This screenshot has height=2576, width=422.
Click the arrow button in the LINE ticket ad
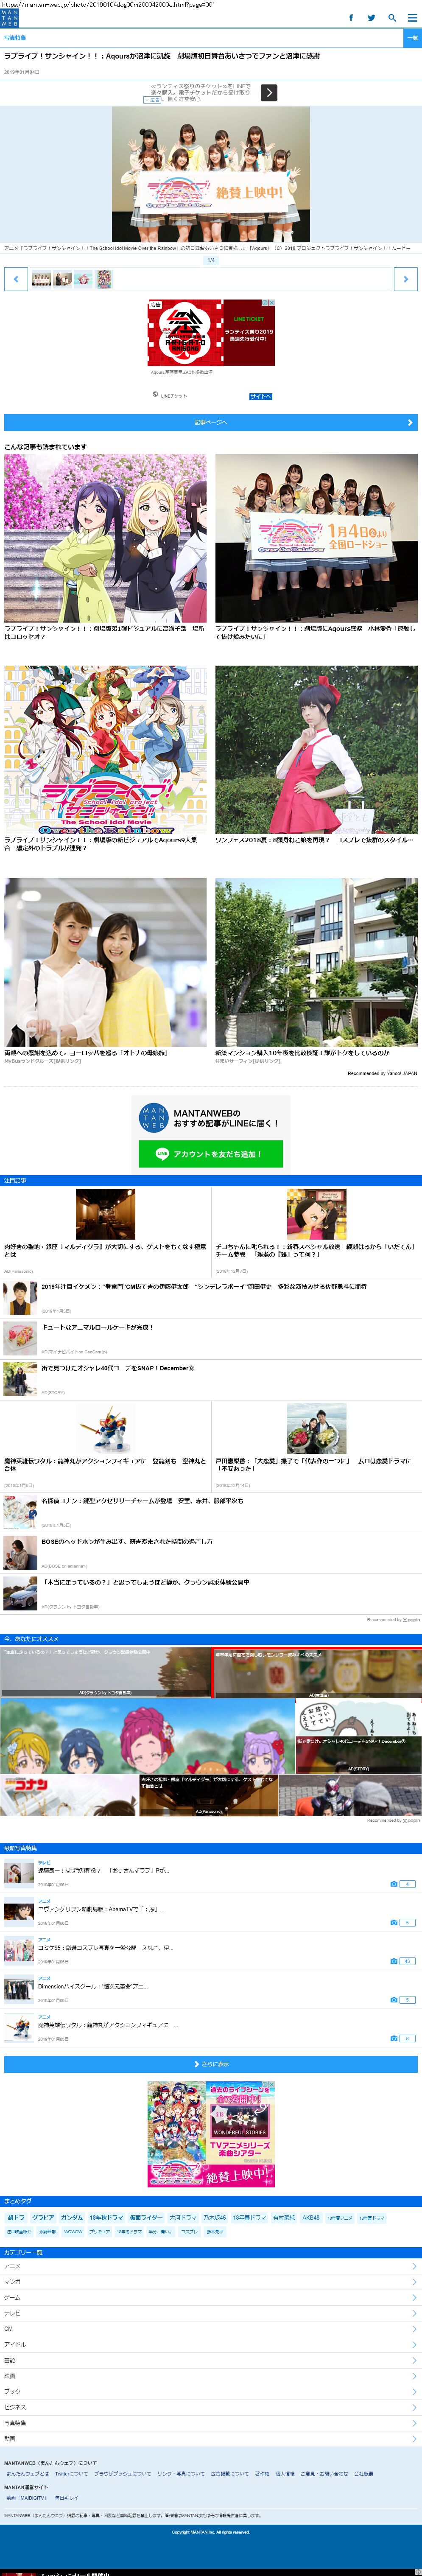[x=269, y=92]
